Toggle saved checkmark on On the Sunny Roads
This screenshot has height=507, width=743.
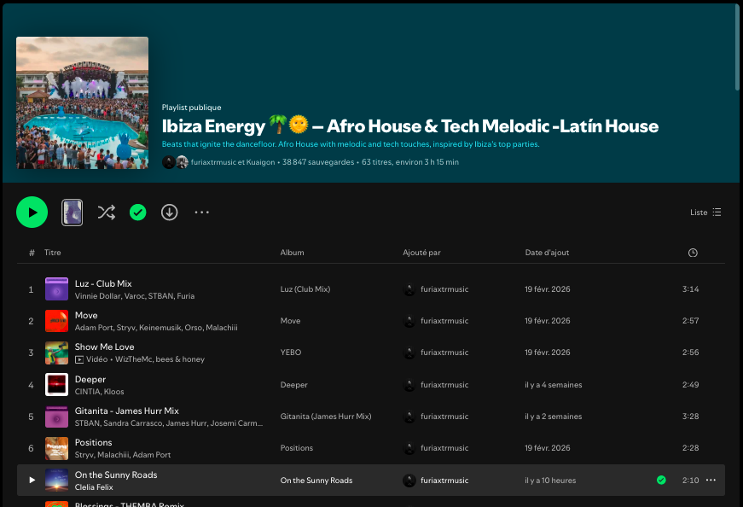[661, 480]
